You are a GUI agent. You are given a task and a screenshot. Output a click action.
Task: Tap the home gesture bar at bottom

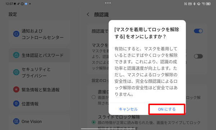point(108,129)
